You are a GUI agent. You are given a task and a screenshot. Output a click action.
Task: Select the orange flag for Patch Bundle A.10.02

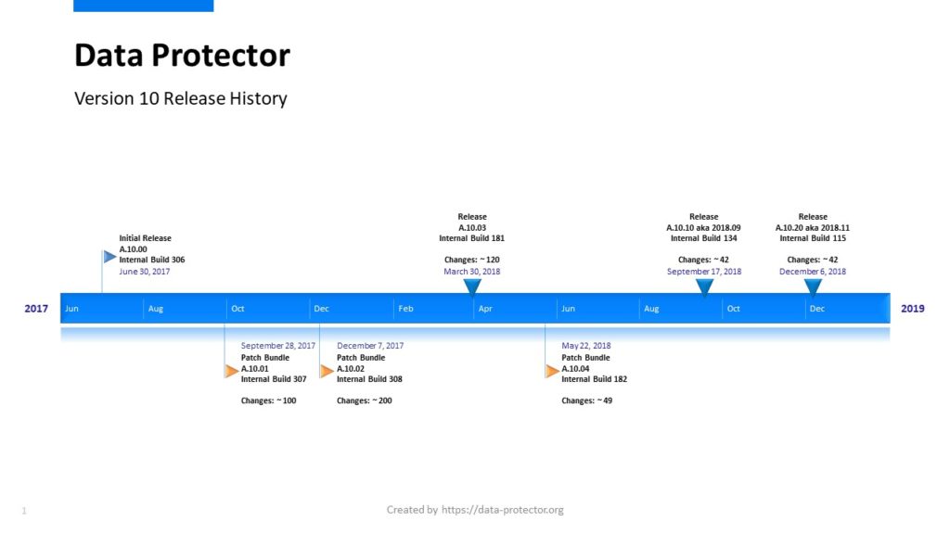click(326, 372)
